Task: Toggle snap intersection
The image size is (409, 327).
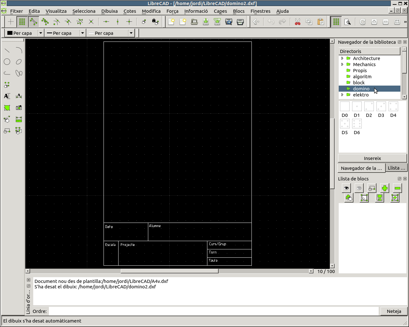Action: coord(91,22)
